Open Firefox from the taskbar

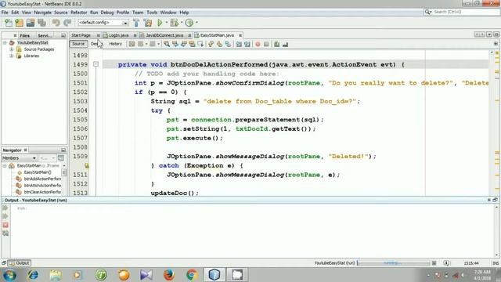(169, 275)
